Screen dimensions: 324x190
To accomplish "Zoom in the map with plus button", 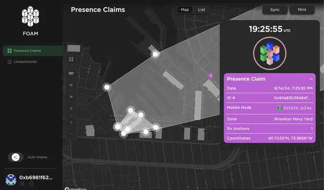I will [x=71, y=122].
